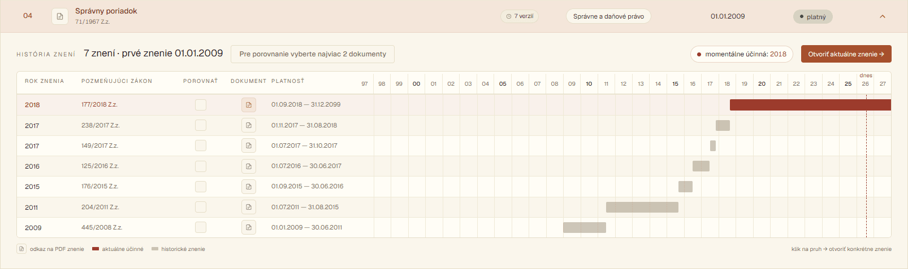Click timeline year header '20'
Screen dimensions: 908x269
pyautogui.click(x=762, y=83)
